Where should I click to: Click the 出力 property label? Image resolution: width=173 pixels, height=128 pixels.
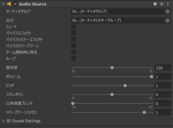click(10, 20)
